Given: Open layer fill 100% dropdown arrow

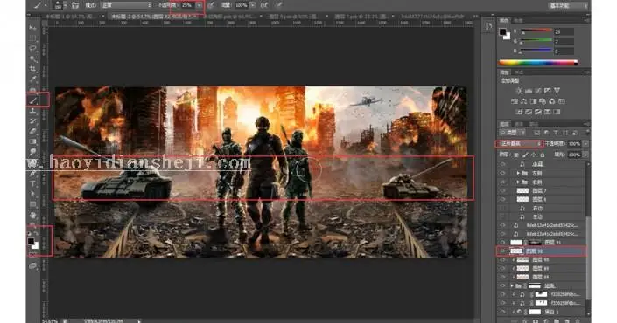Looking at the screenshot, I should [x=585, y=155].
